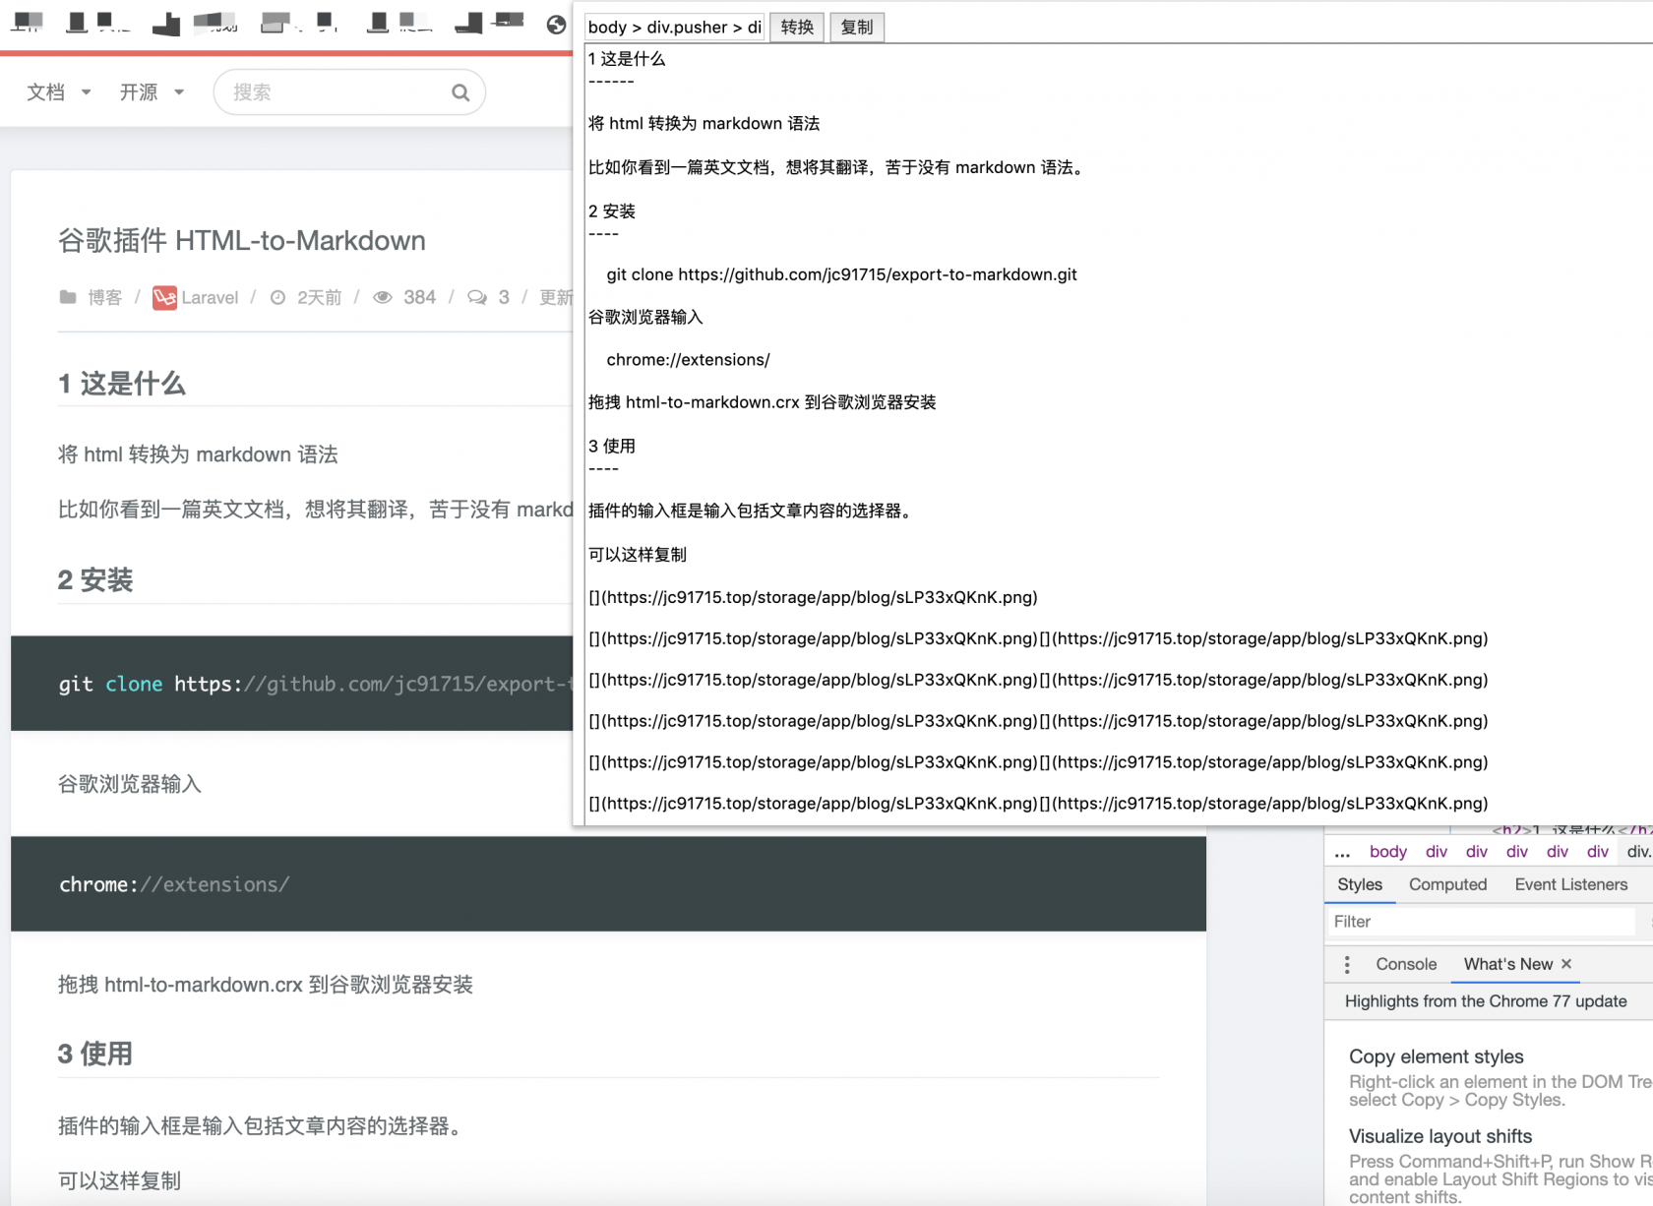This screenshot has height=1206, width=1653.
Task: Click 谷歌浏览器输入 paragraph on the page
Action: click(x=130, y=784)
